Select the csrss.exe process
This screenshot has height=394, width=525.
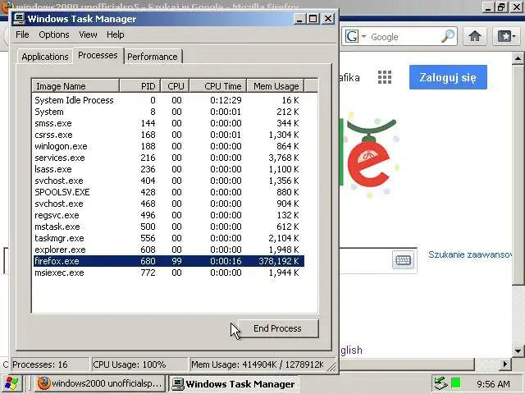click(169, 135)
